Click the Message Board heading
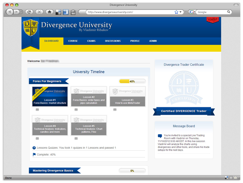Screen dimensions: 243x183 [184, 126]
